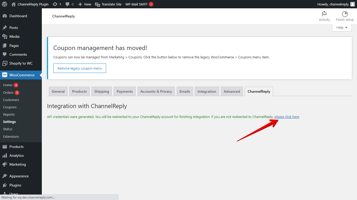Click the Plugins plug icon

[x=5, y=185]
